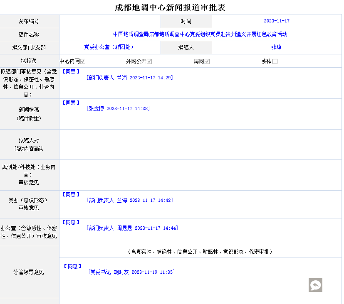Screen dimensions: 344x304
Task: Click the drafter name 张璋
Action: coord(276,47)
